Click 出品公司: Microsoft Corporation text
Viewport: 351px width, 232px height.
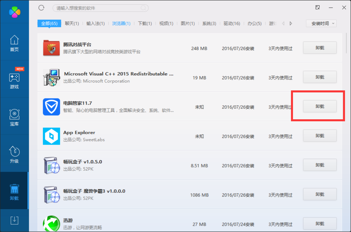pos(96,81)
